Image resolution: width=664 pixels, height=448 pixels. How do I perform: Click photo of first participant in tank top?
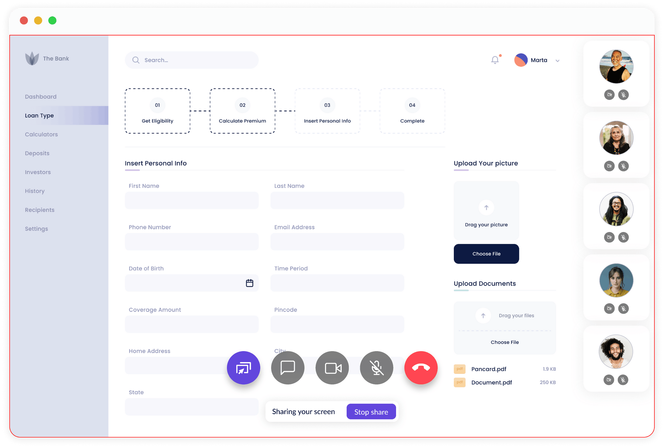[616, 66]
